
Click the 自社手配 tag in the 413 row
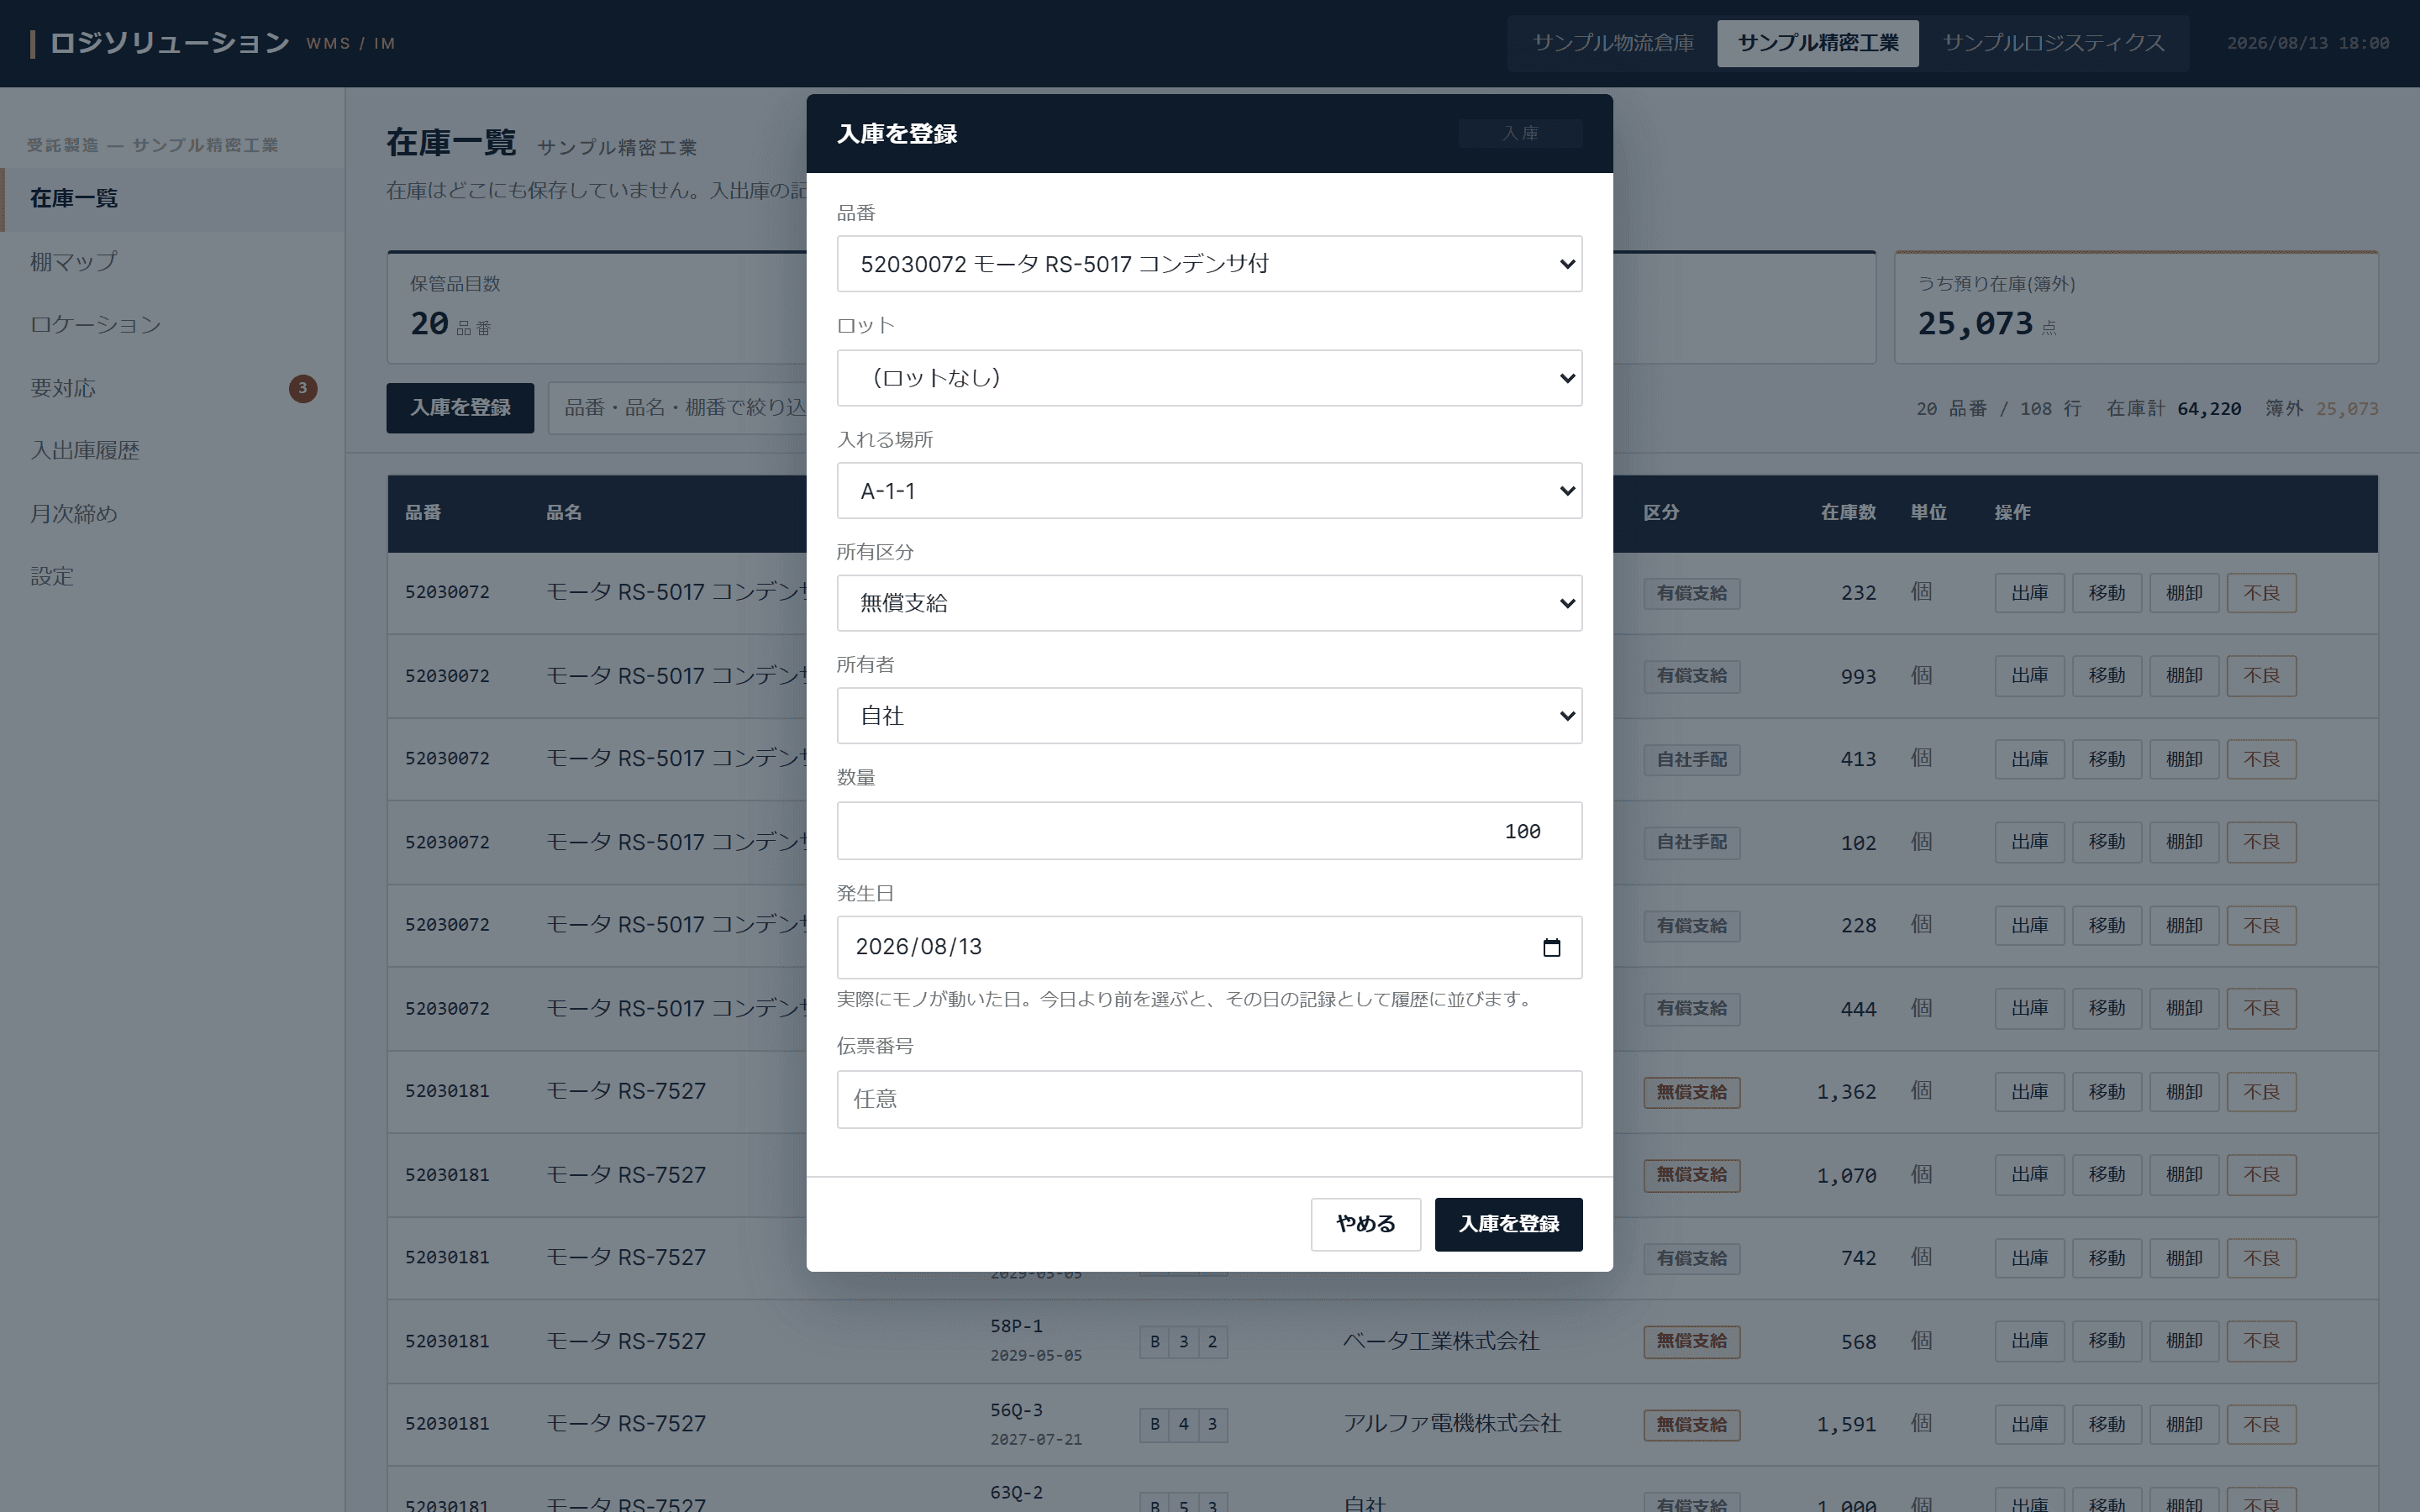pyautogui.click(x=1691, y=759)
